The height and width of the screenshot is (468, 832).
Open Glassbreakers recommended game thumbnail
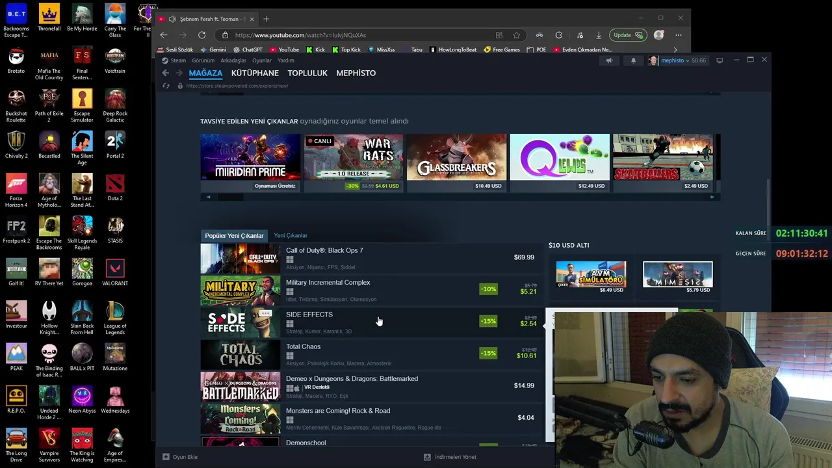[x=456, y=162]
